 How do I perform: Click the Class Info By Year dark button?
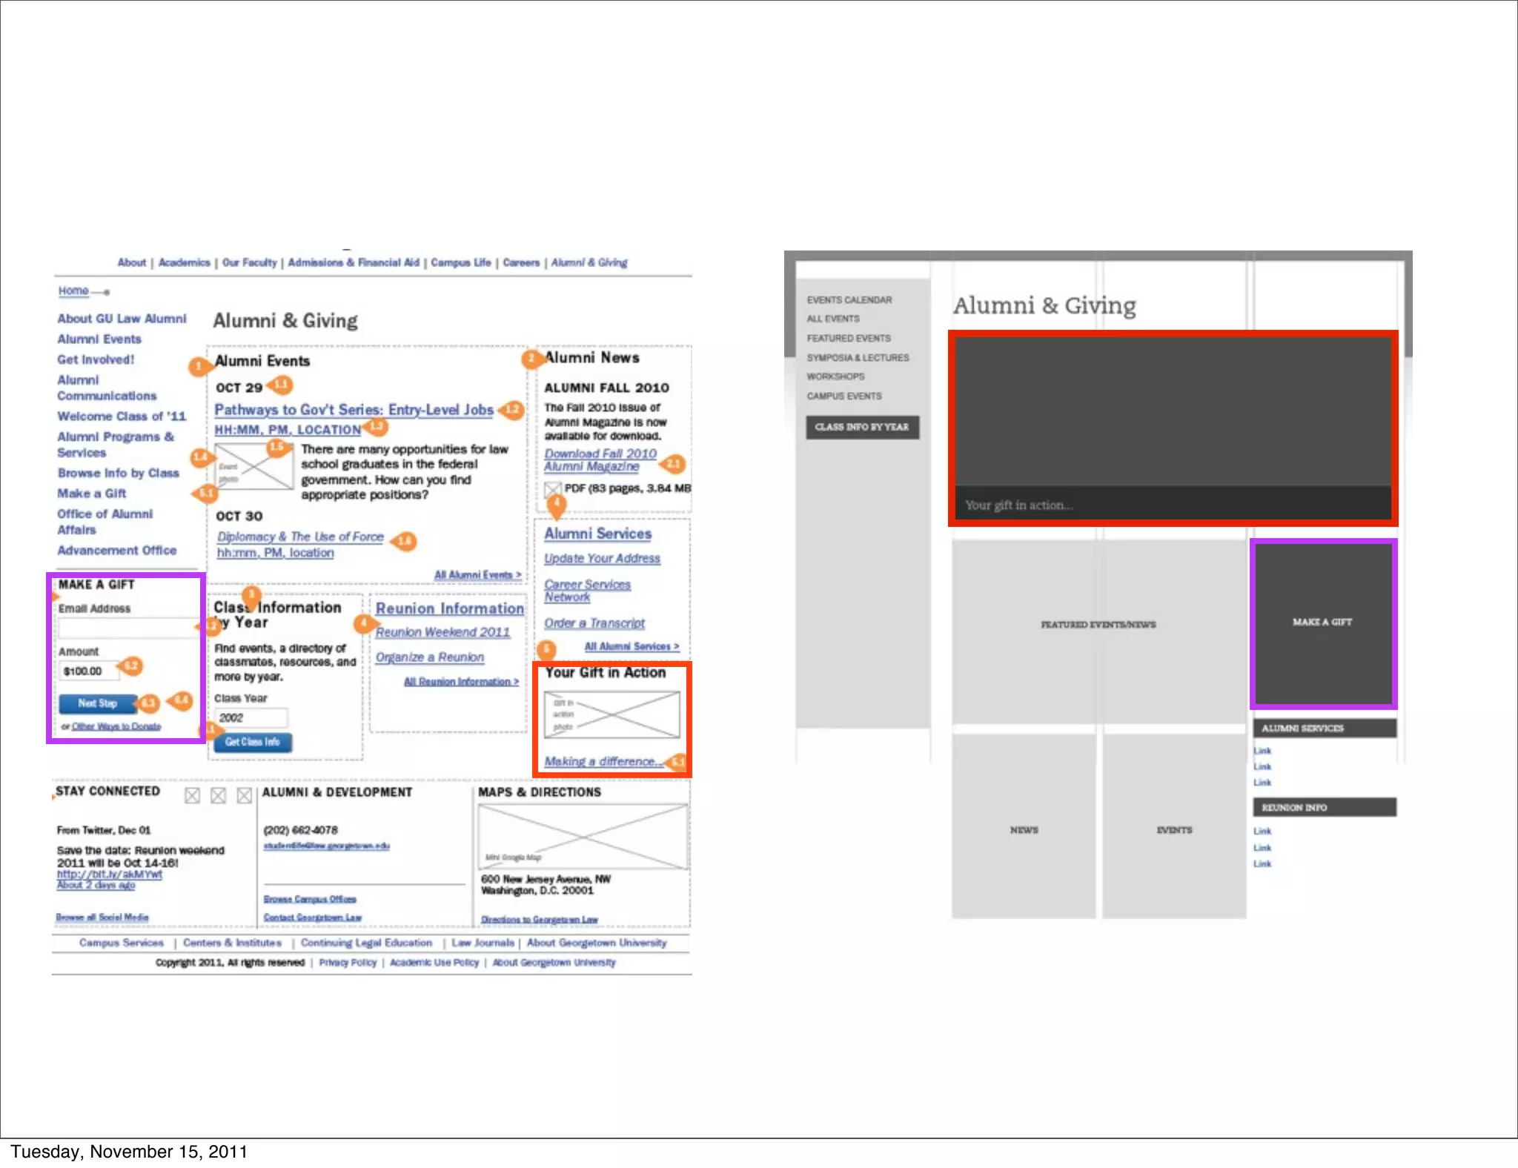click(862, 427)
